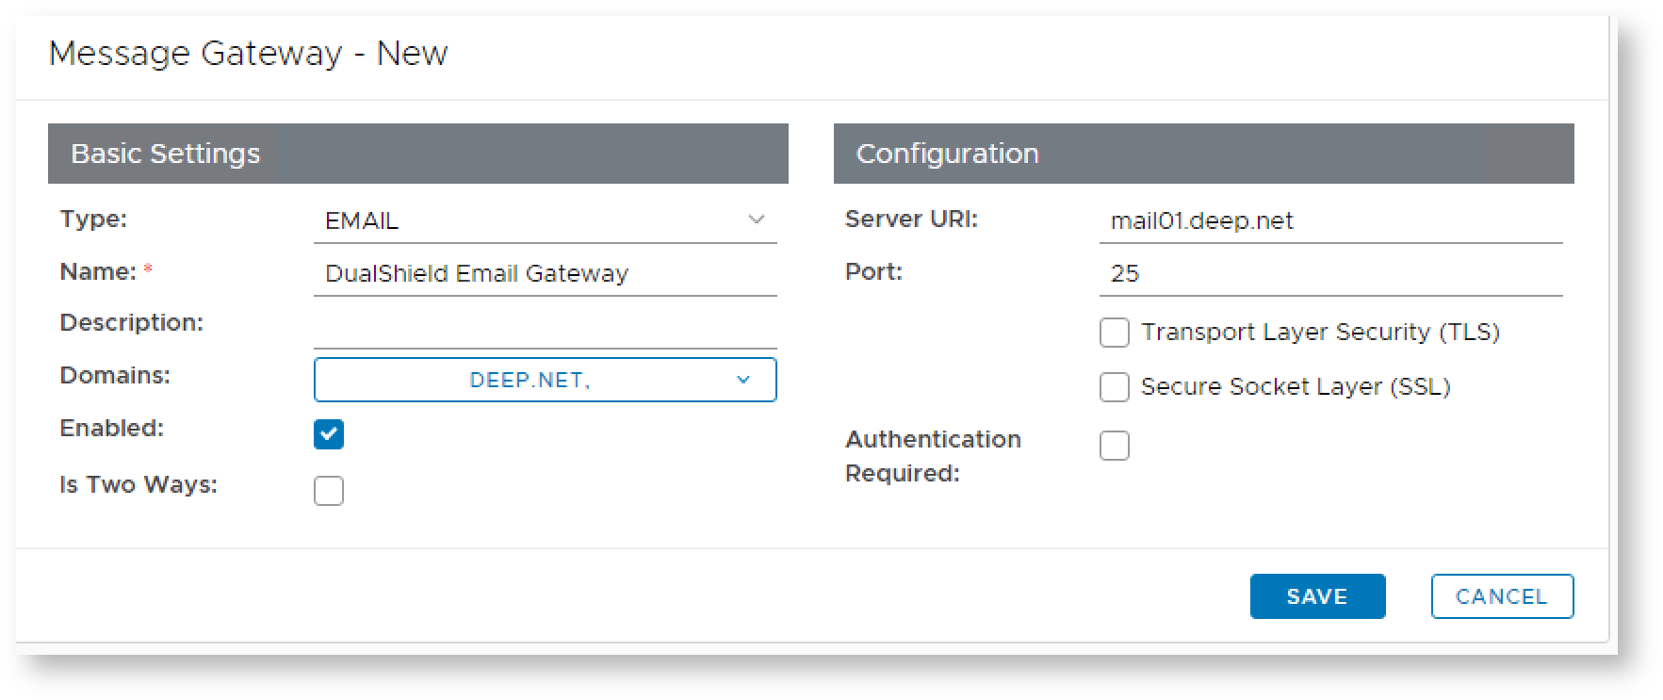The width and height of the screenshot is (1663, 700).
Task: Select the Server URI input mail01.deep.net
Action: point(1329,220)
